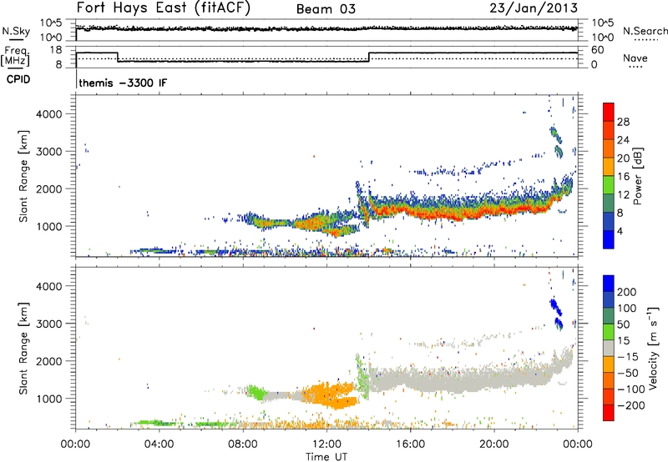Click the 'CPID' row label
This screenshot has width=668, height=462.
(18, 79)
